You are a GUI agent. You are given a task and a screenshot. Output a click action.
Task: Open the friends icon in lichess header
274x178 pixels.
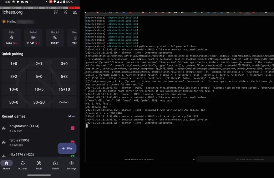click(75, 12)
